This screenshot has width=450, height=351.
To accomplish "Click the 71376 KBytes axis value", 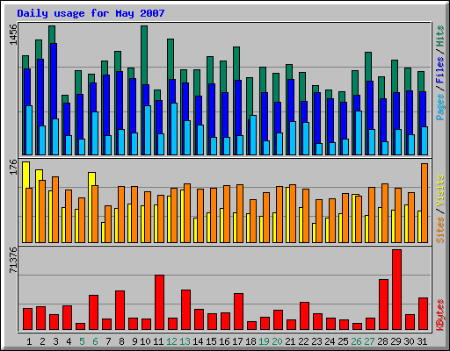I will [13, 261].
